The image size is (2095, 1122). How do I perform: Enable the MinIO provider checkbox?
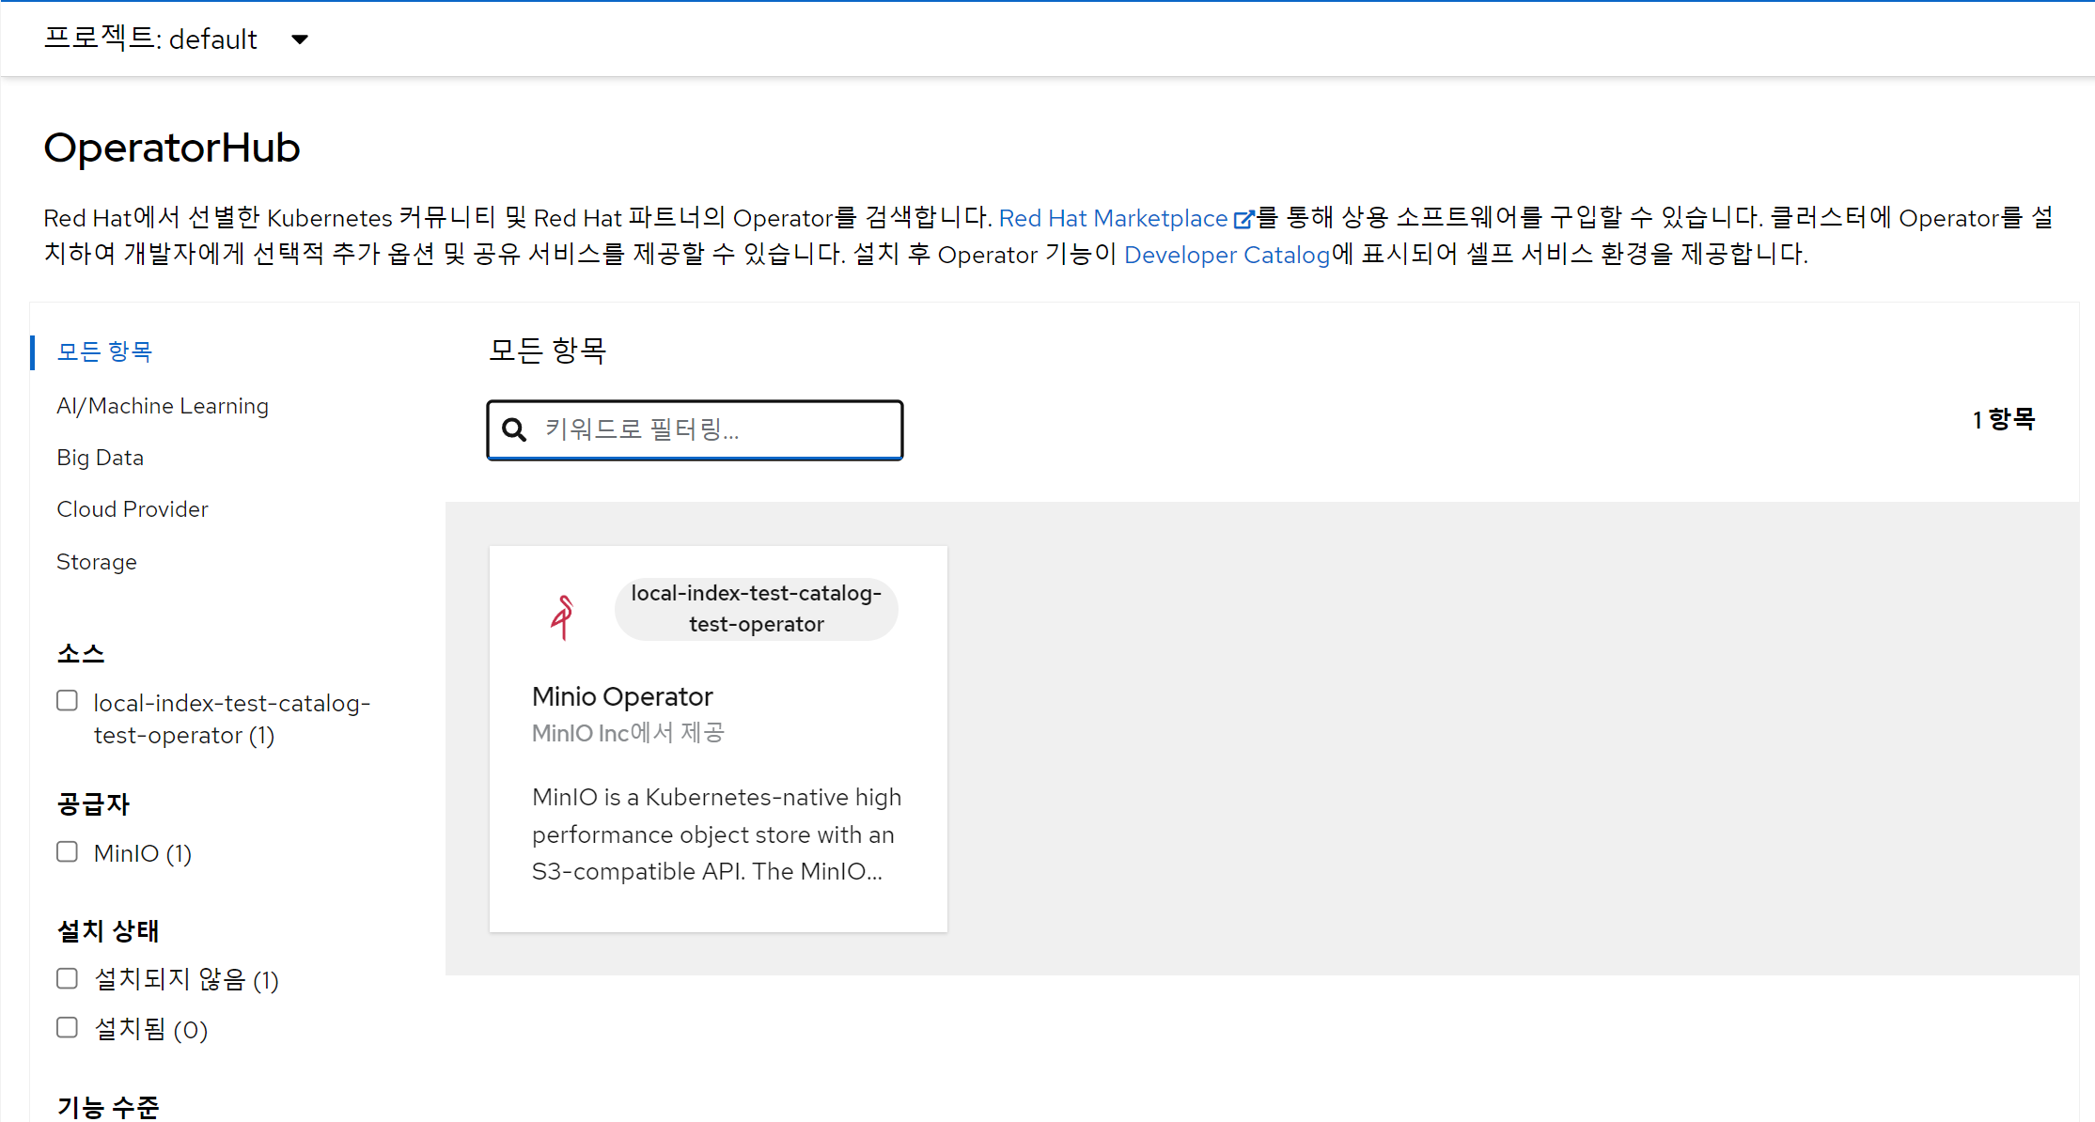pyautogui.click(x=67, y=852)
